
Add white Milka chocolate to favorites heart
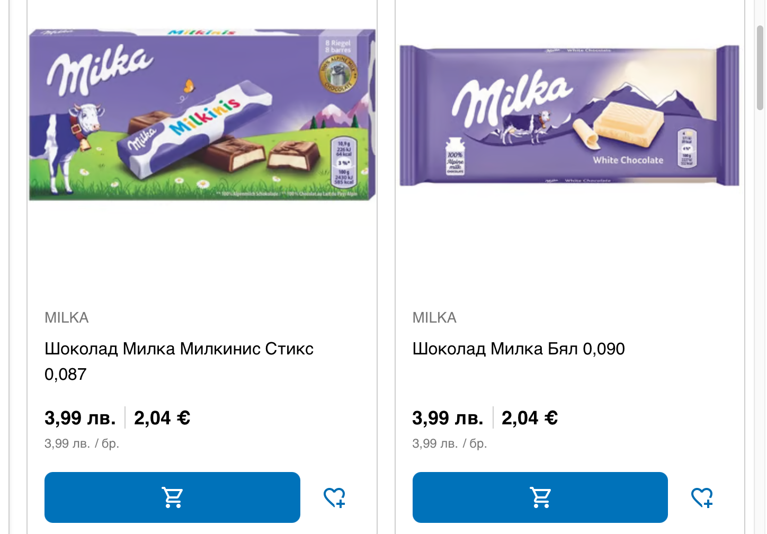pyautogui.click(x=702, y=497)
